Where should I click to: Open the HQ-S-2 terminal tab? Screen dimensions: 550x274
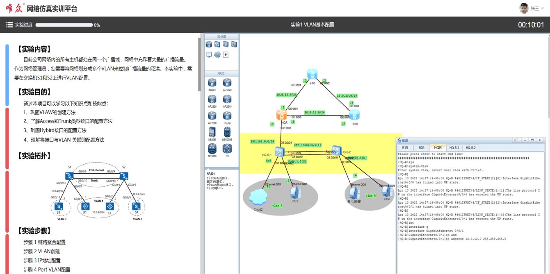[470, 147]
